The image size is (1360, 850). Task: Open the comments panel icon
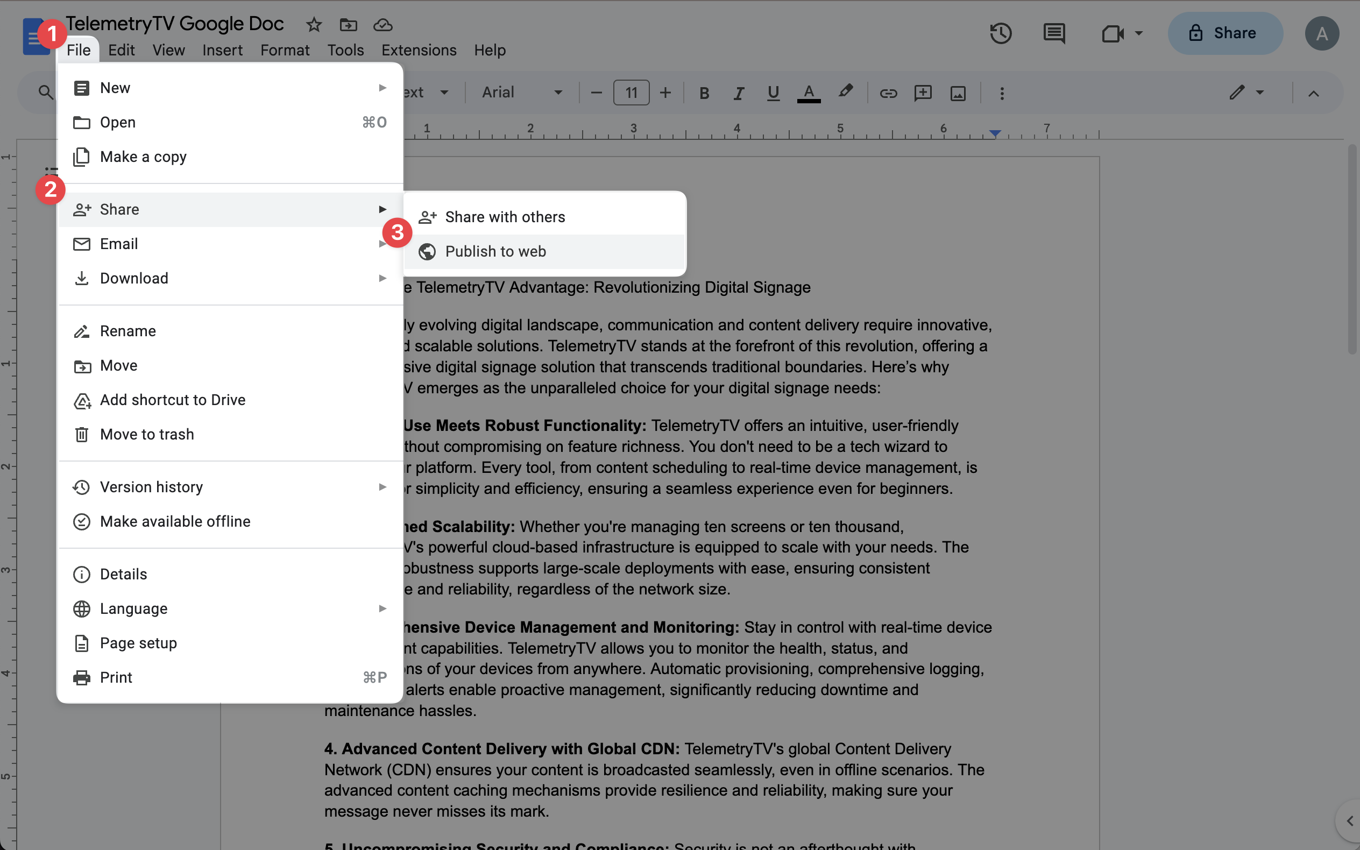[1054, 34]
